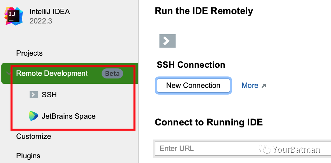Open the More link

(x=250, y=86)
